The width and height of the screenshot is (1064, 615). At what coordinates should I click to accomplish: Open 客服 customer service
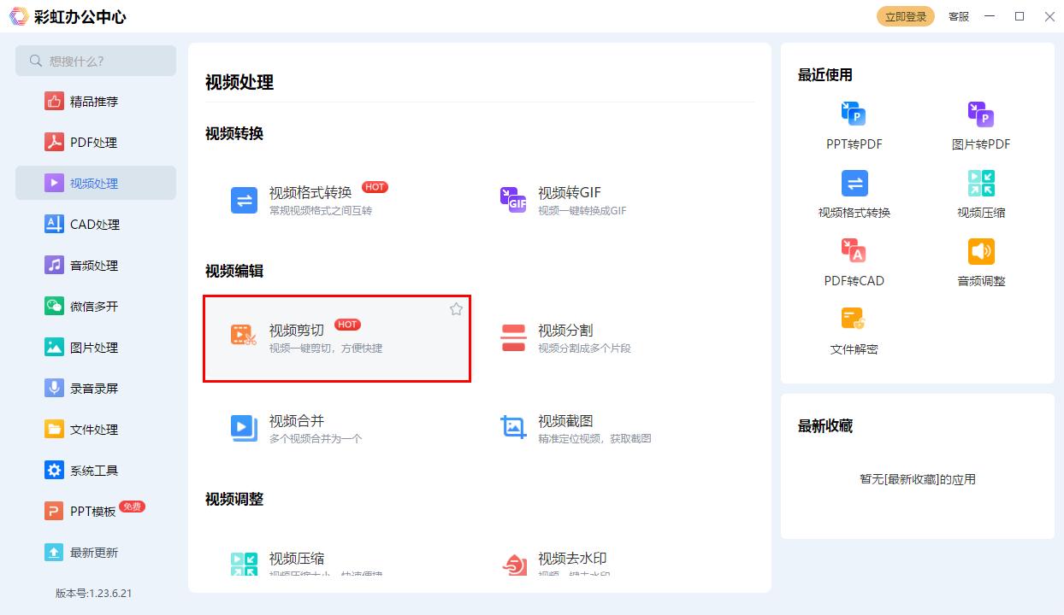point(958,16)
